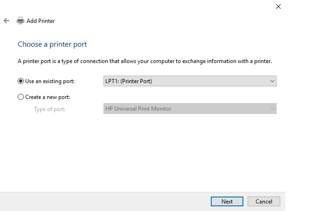Image resolution: width=325 pixels, height=211 pixels.
Task: Click the Type of port label
Action: pyautogui.click(x=50, y=109)
